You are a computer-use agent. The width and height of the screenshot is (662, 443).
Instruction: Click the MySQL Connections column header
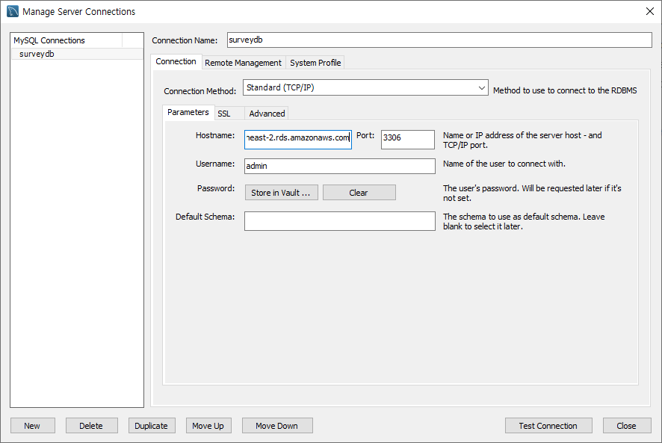[66, 40]
